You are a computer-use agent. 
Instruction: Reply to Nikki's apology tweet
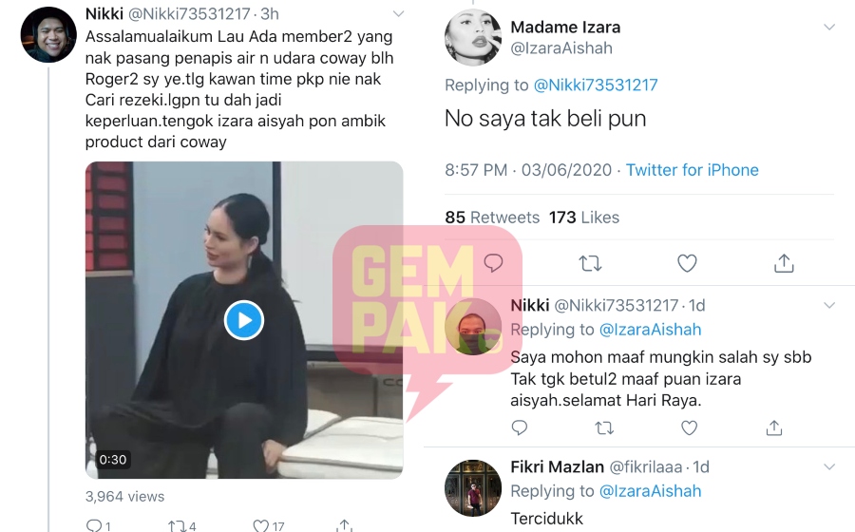(519, 427)
